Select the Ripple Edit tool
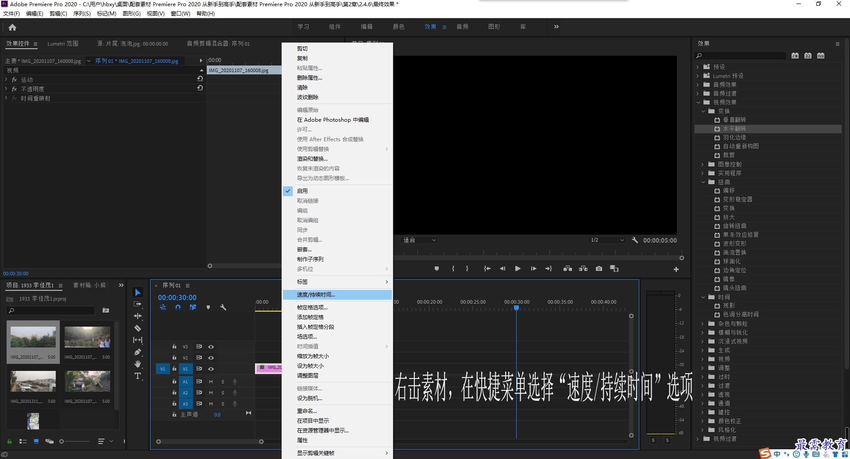Screen dimensions: 850x459 (x=138, y=316)
